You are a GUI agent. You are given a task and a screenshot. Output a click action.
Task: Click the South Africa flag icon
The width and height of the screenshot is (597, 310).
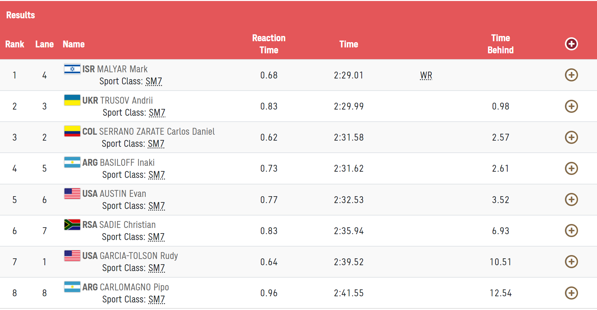point(72,225)
